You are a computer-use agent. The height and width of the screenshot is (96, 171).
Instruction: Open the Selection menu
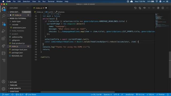pos(26,1)
